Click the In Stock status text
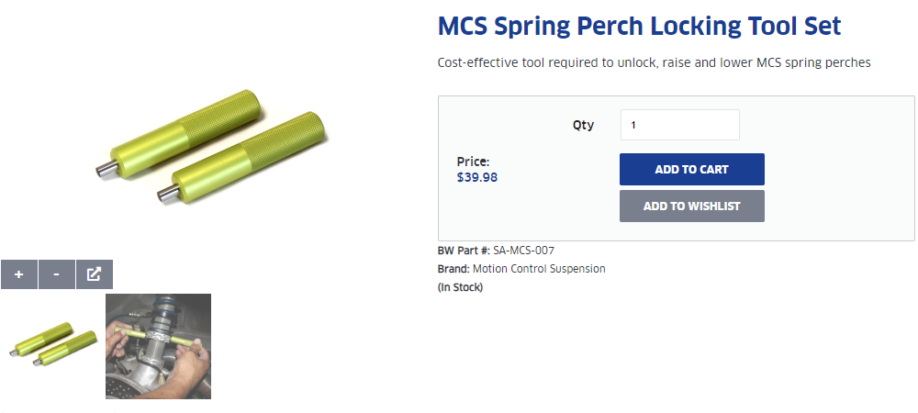Viewport: 918px width, 413px height. tap(460, 287)
